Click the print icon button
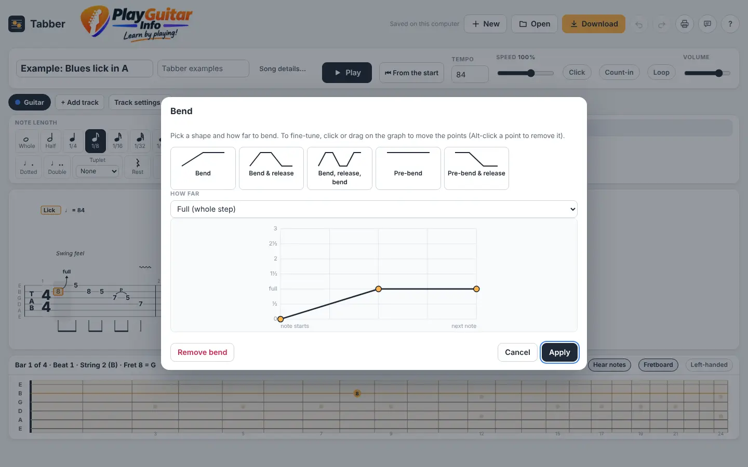The image size is (748, 467). (x=685, y=24)
